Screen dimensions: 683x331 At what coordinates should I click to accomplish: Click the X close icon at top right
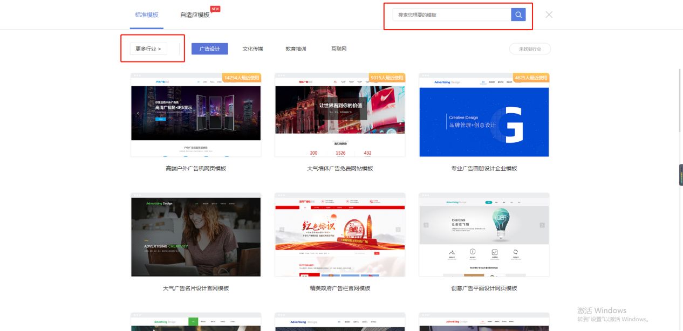coord(549,15)
